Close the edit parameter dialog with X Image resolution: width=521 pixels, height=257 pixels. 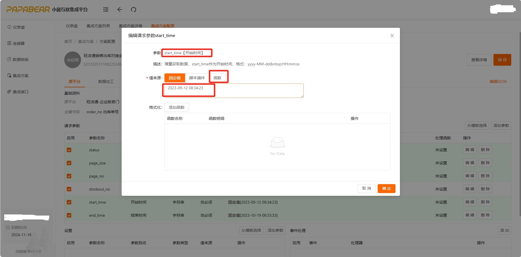[x=392, y=36]
